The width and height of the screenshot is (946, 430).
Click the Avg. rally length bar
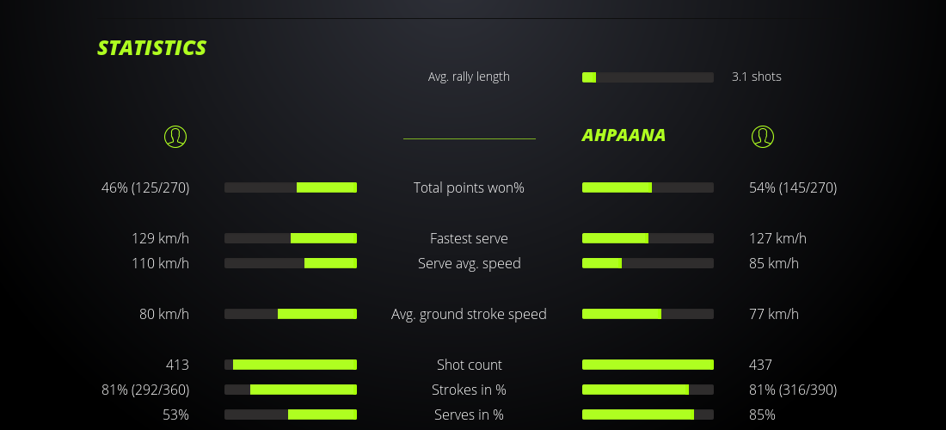[648, 77]
